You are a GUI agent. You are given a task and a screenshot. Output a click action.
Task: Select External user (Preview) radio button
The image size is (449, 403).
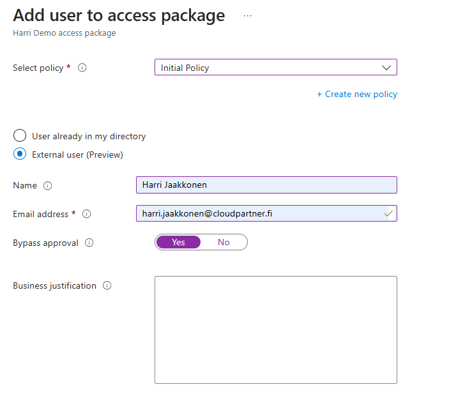20,155
